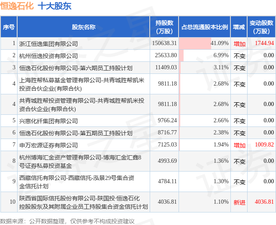Click sequence number 10
276x225 pixels.
[x=13, y=202]
